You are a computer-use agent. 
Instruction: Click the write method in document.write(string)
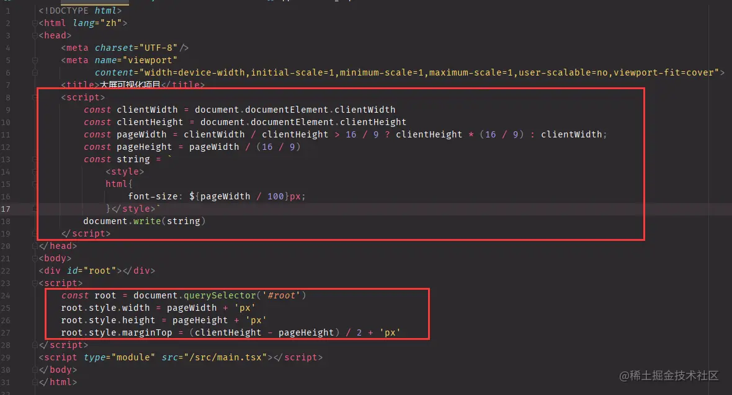[147, 221]
